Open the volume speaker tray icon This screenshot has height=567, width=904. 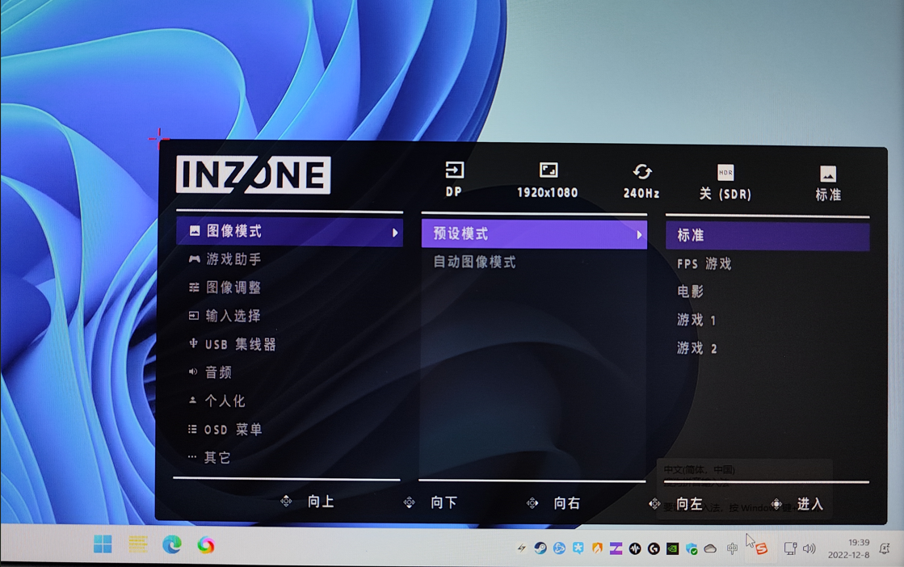coord(809,548)
